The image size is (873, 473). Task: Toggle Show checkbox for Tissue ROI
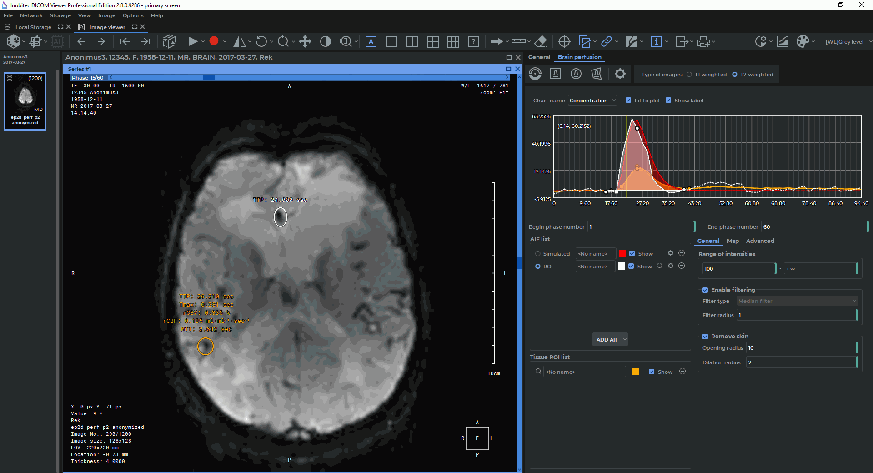[652, 372]
